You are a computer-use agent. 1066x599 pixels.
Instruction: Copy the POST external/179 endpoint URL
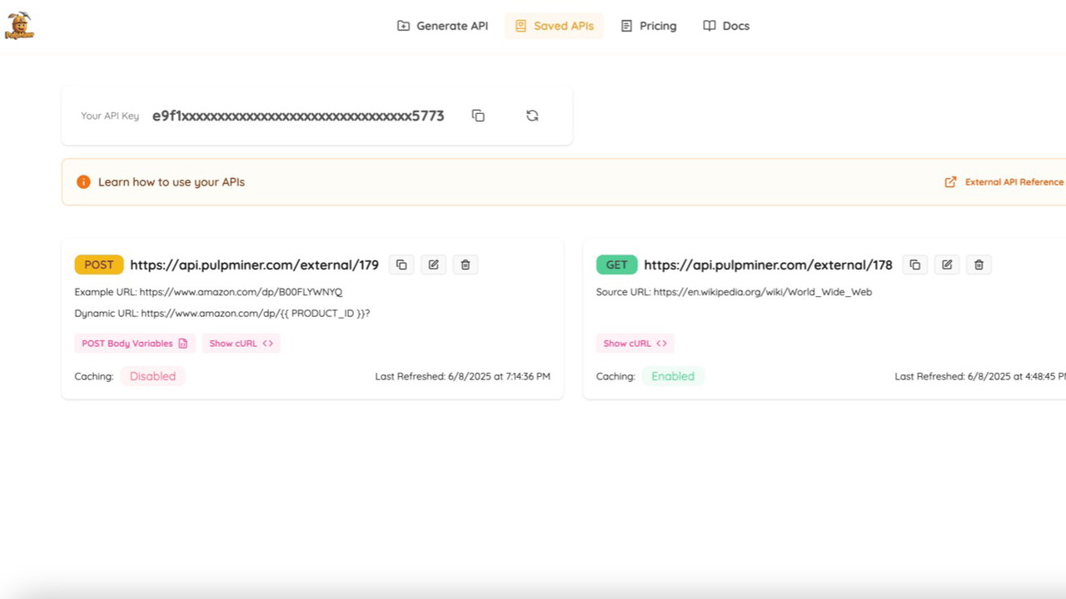click(401, 265)
